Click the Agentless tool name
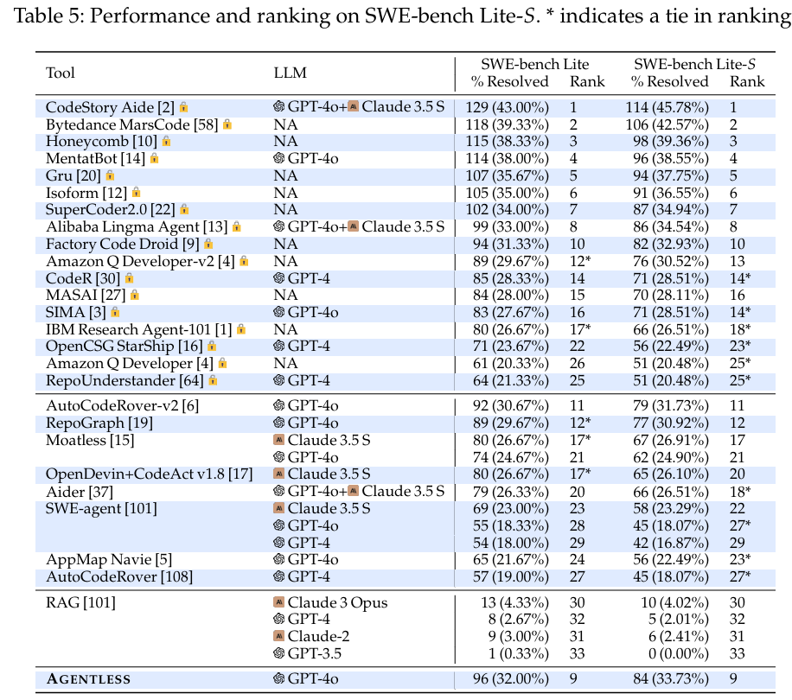The image size is (792, 700). 88,678
